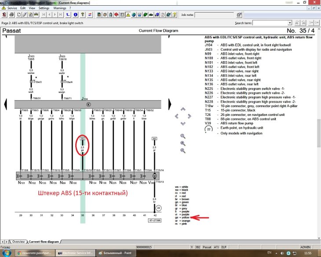Click the middle magnifier zoom-in icon
This screenshot has width=321, height=257.
183,144
